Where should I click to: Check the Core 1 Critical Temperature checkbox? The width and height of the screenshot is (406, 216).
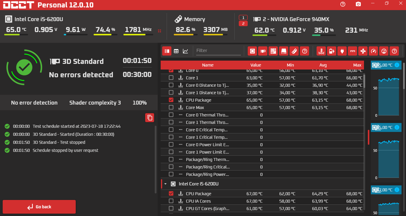171,137
